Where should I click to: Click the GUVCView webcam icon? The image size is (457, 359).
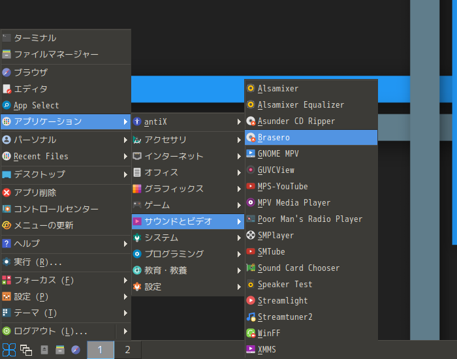click(x=251, y=170)
